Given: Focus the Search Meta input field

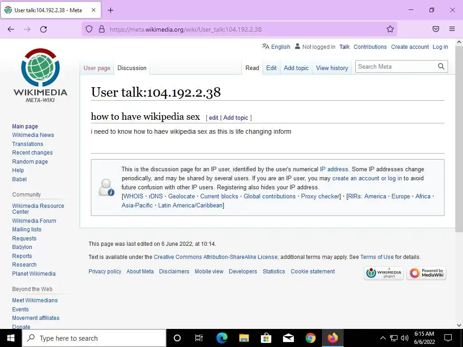Looking at the screenshot, I should point(396,66).
